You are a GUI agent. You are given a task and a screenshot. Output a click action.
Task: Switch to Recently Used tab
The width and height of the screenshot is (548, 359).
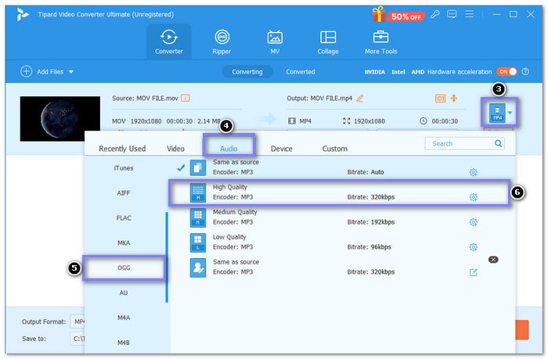[122, 149]
